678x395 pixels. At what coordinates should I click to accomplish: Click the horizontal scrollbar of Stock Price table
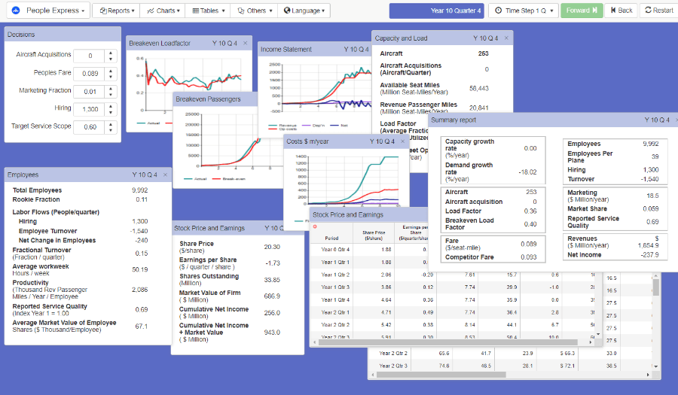click(452, 341)
